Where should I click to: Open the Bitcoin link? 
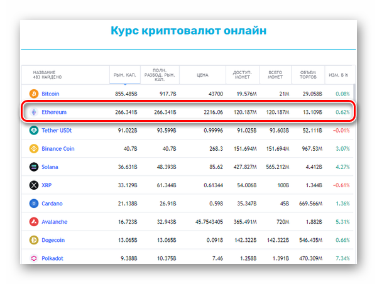pos(50,94)
